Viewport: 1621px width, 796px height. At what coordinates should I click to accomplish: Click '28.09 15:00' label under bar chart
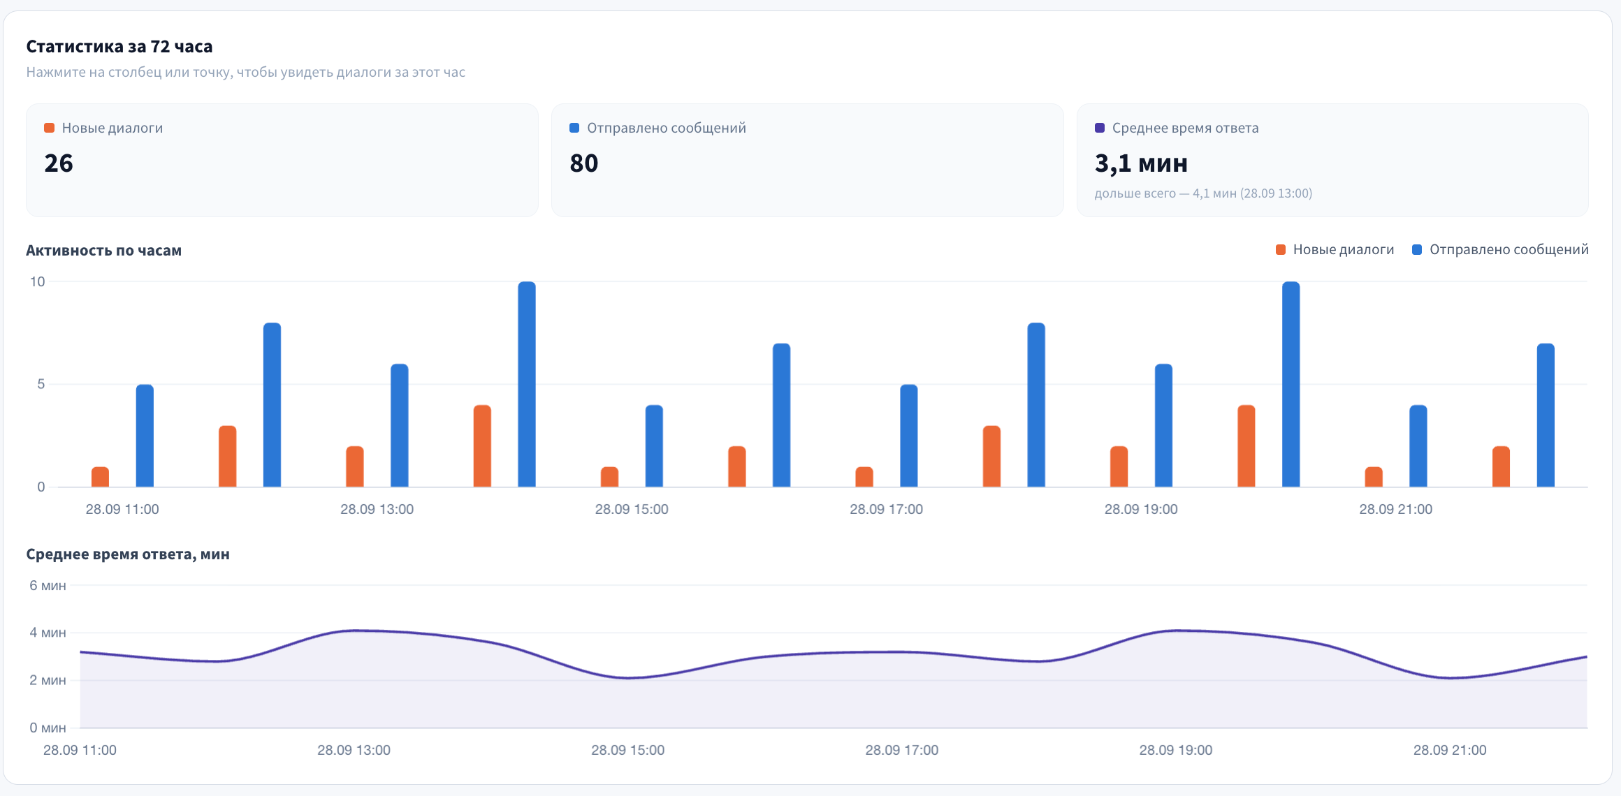pyautogui.click(x=632, y=509)
